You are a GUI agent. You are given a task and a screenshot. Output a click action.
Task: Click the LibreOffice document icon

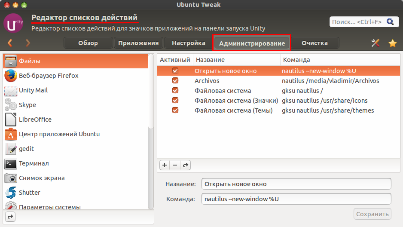(x=11, y=120)
